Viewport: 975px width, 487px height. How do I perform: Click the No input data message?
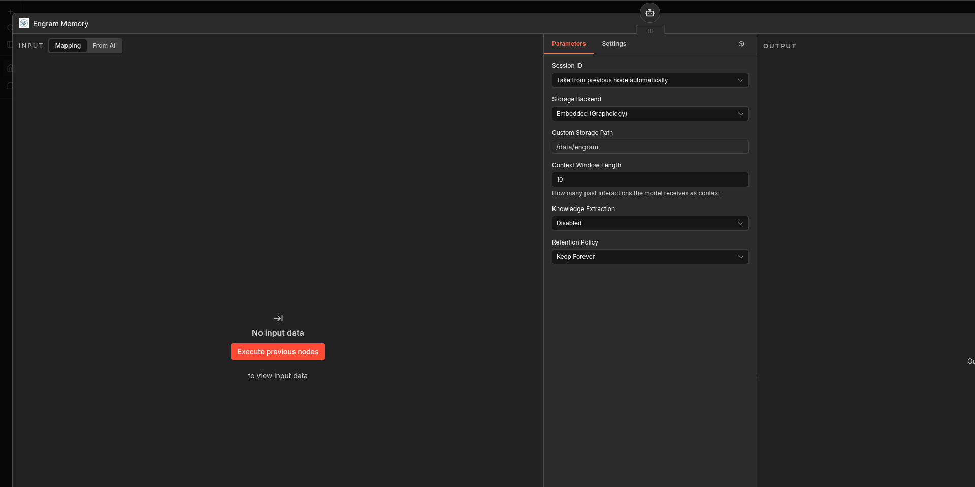point(278,333)
